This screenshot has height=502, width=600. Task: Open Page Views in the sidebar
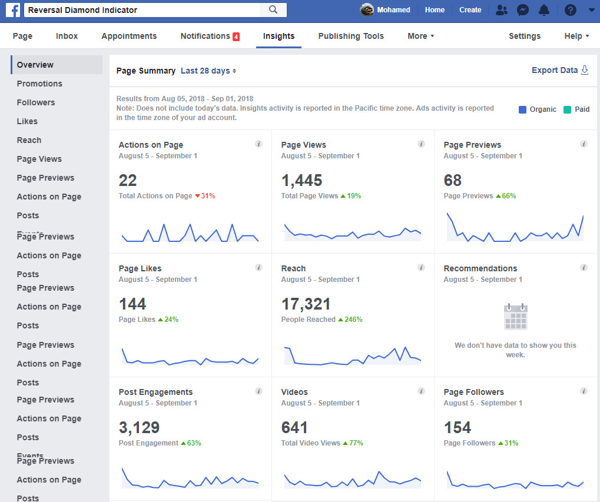tap(39, 159)
